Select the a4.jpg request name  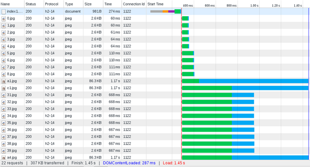pos(12,158)
